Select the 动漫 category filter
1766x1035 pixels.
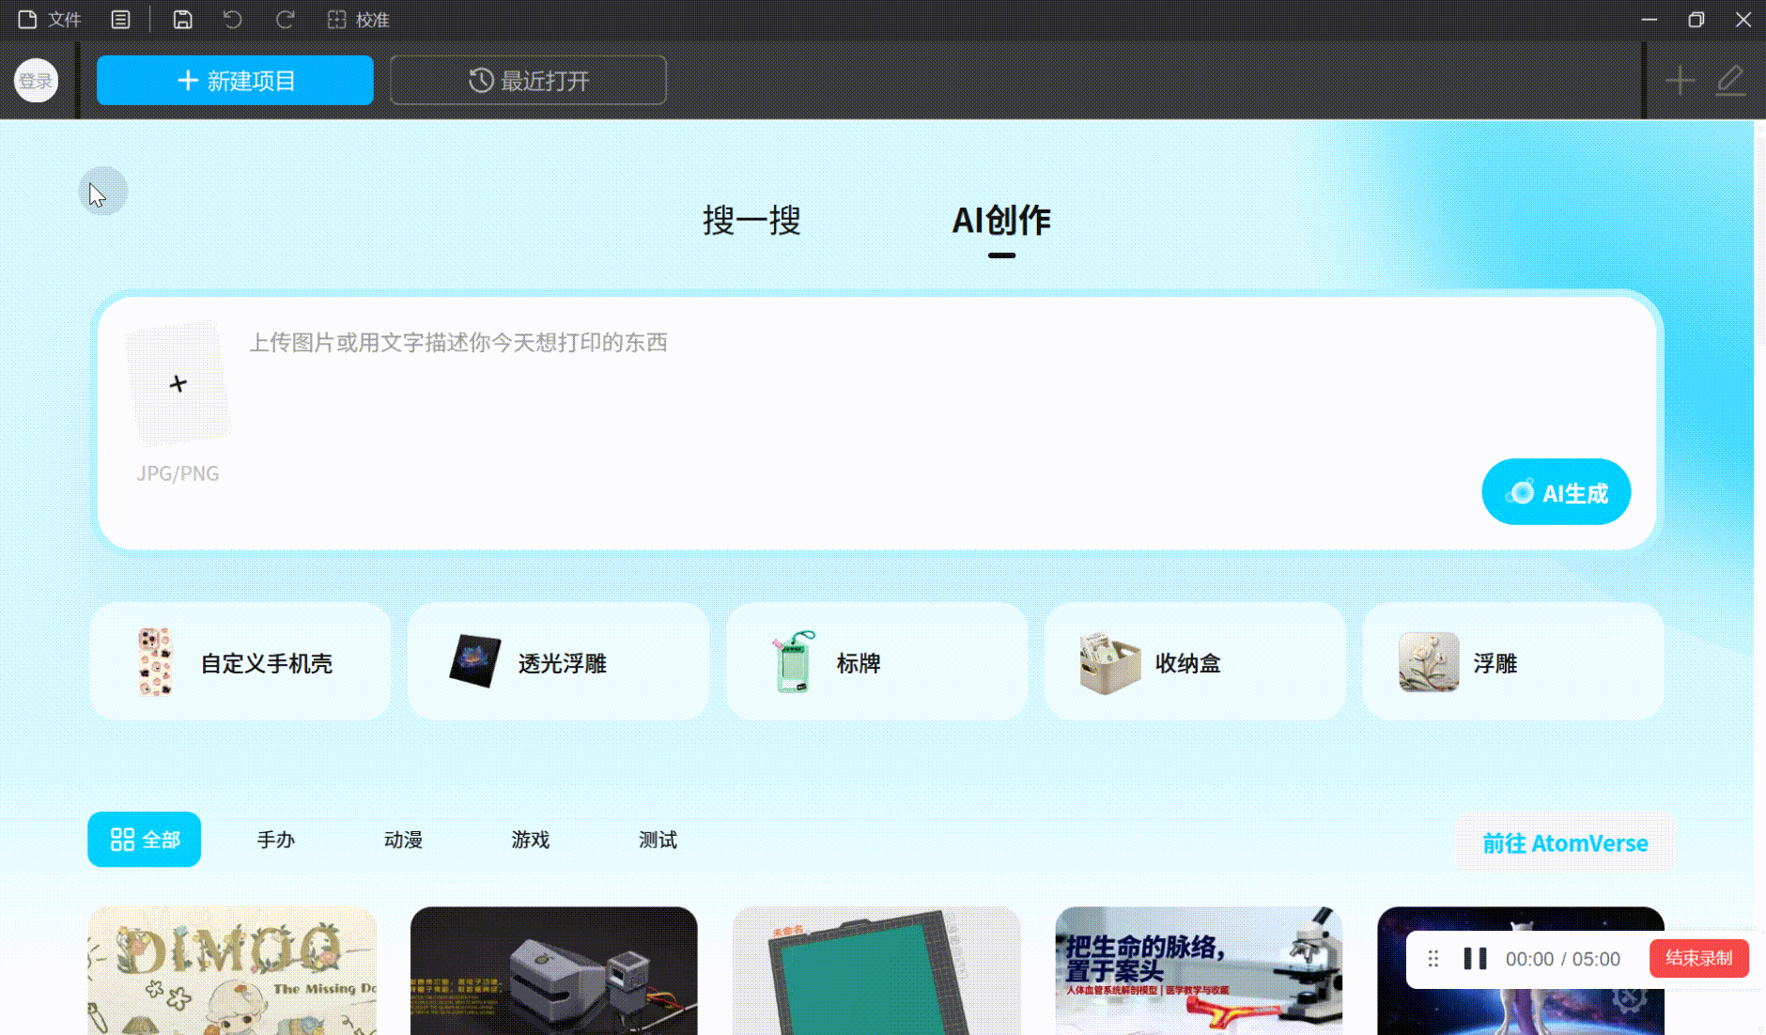click(x=403, y=840)
